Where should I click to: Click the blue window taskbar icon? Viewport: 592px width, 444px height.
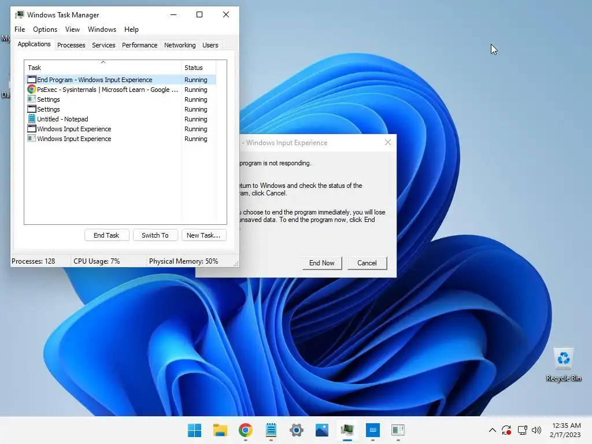373,430
